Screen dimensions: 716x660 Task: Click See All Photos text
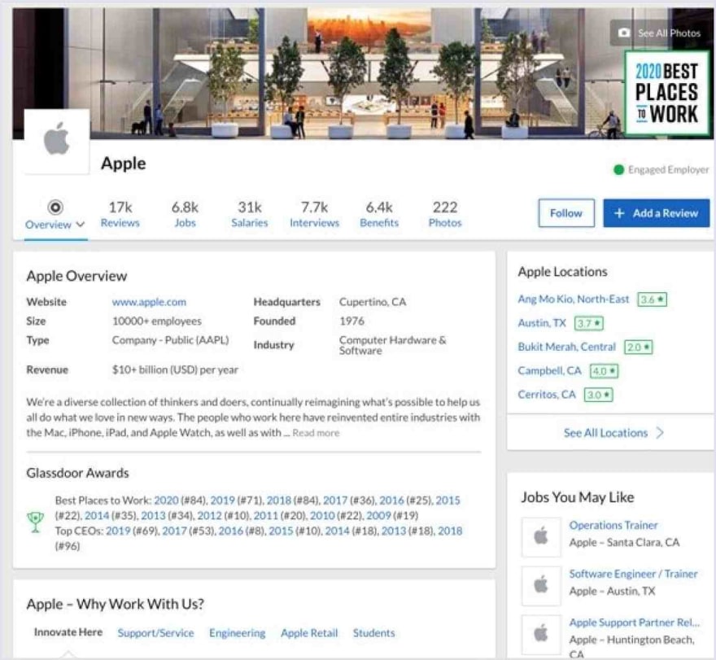point(669,33)
